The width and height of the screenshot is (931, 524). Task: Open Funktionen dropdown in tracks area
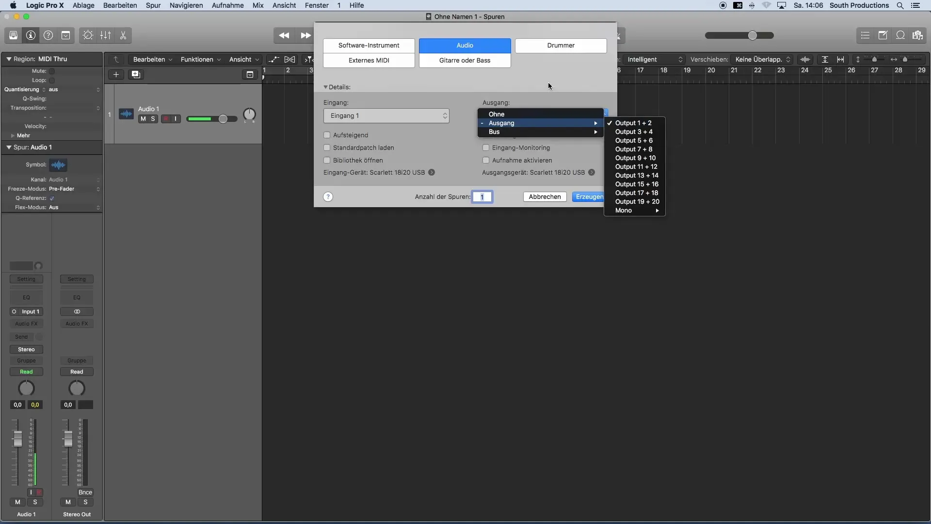coord(200,59)
